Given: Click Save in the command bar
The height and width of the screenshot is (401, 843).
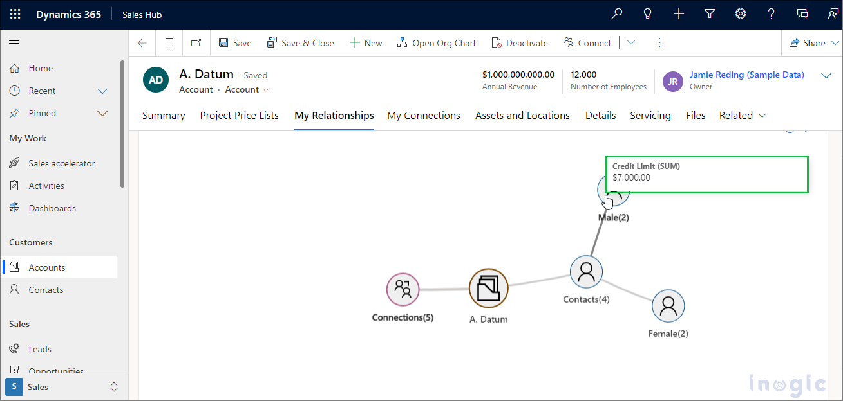Looking at the screenshot, I should (235, 43).
